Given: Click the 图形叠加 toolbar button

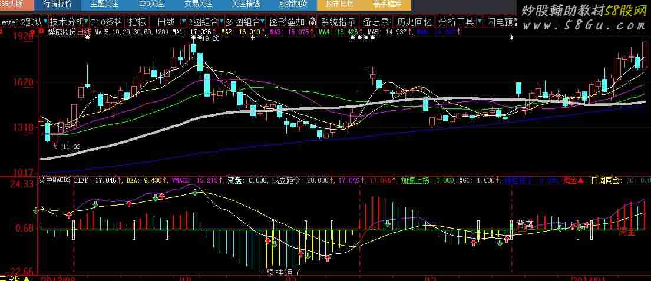Looking at the screenshot, I should (288, 22).
